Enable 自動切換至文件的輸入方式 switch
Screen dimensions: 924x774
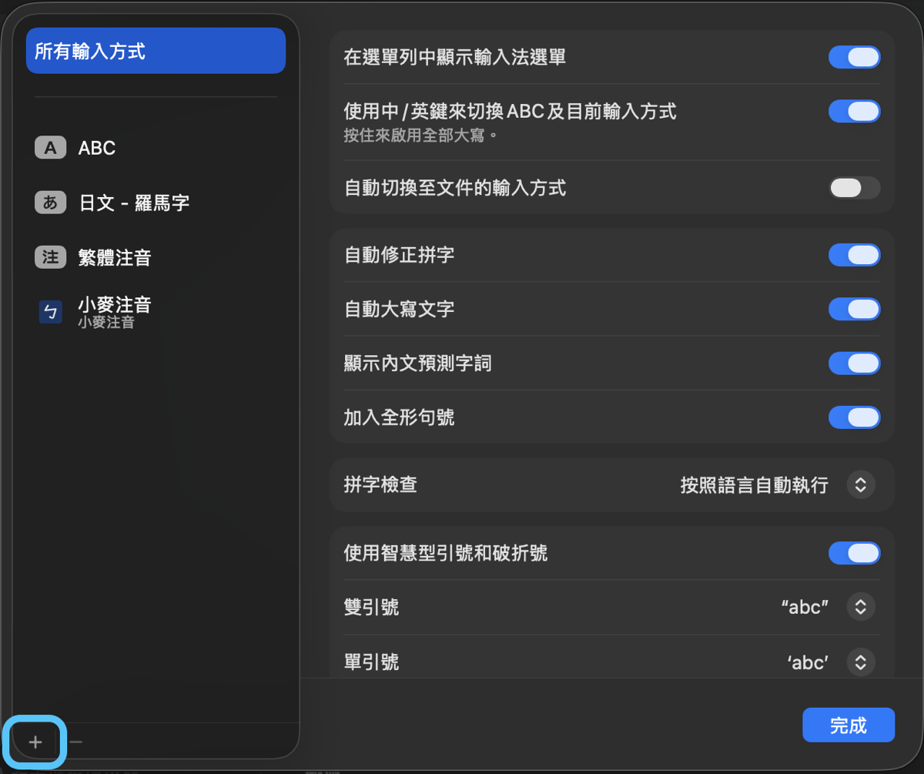point(854,188)
